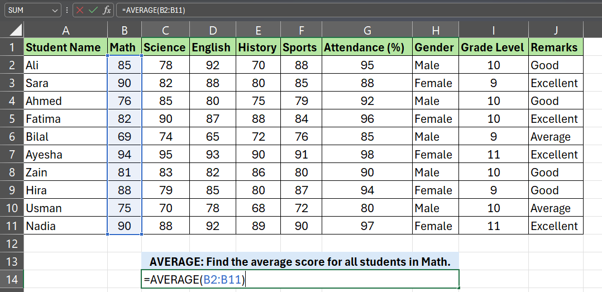Screen dimensions: 602x292
Task: Click Bilal's Math score 69
Action: [x=125, y=137]
